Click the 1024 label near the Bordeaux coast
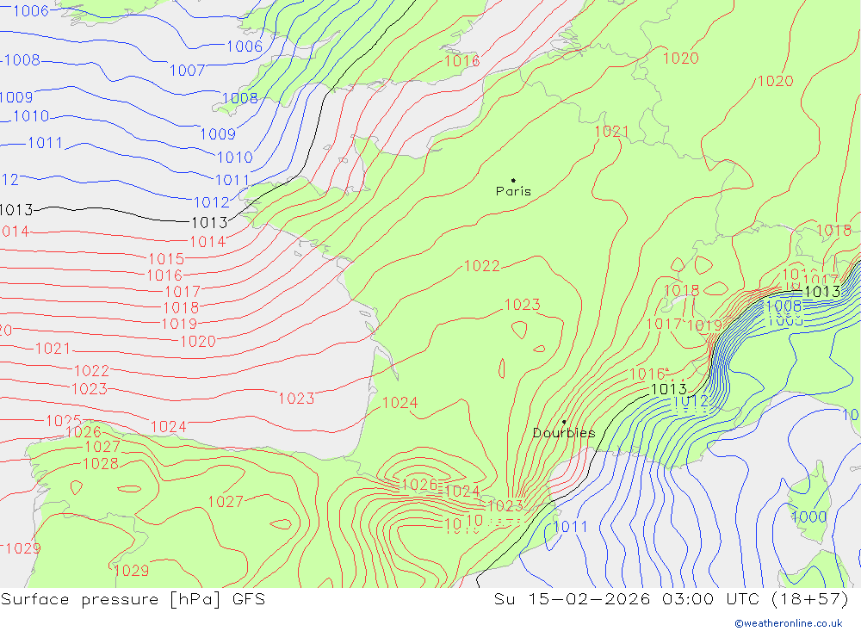This screenshot has width=861, height=631. pyautogui.click(x=400, y=403)
